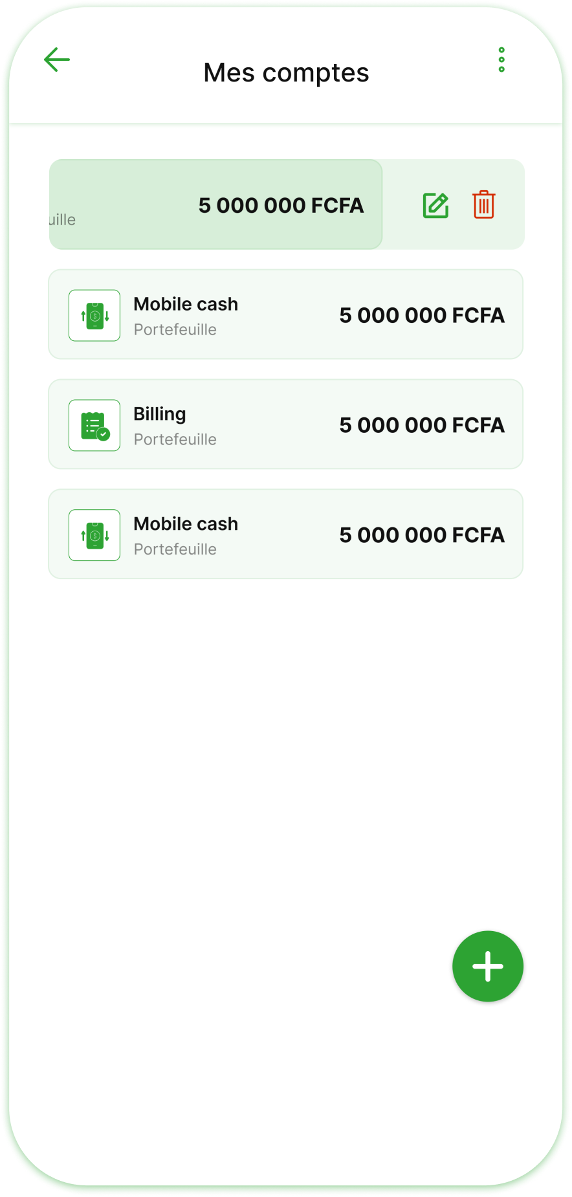
Task: Select the swiped account card
Action: (215, 204)
